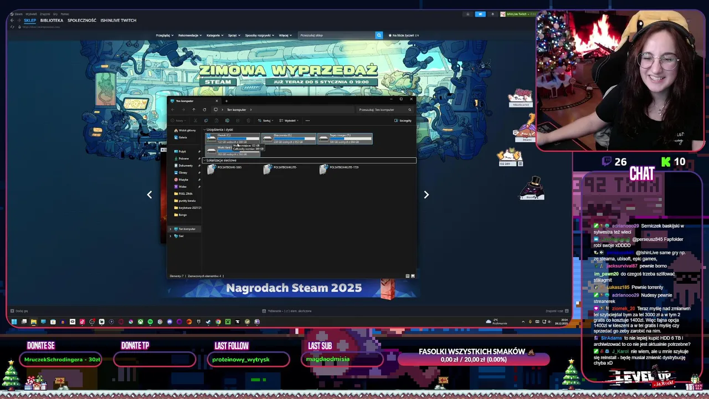Select the G: drive tile
Screen dimensions: 709x399
point(289,139)
